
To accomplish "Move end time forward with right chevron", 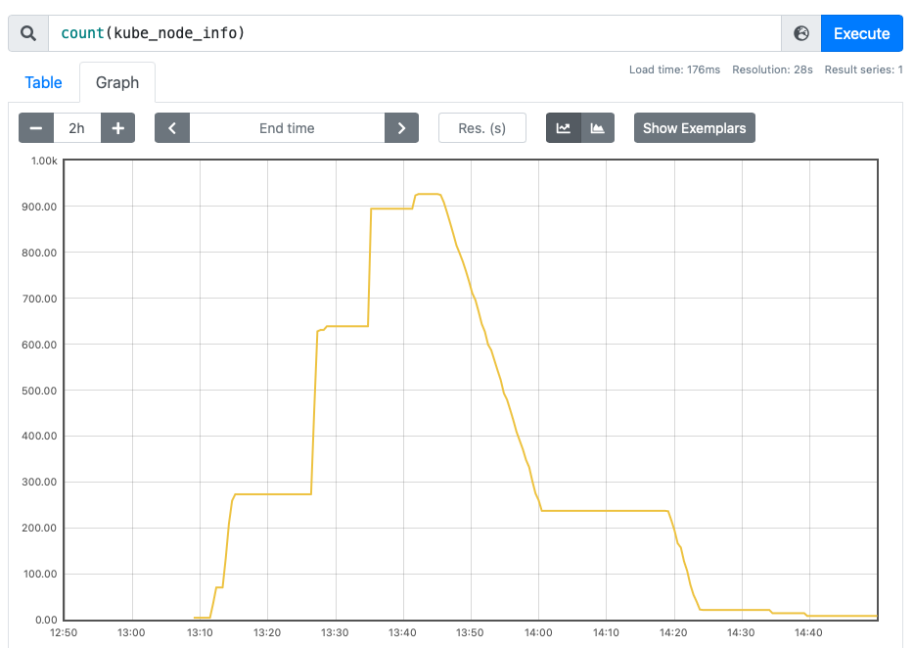I will coord(401,127).
